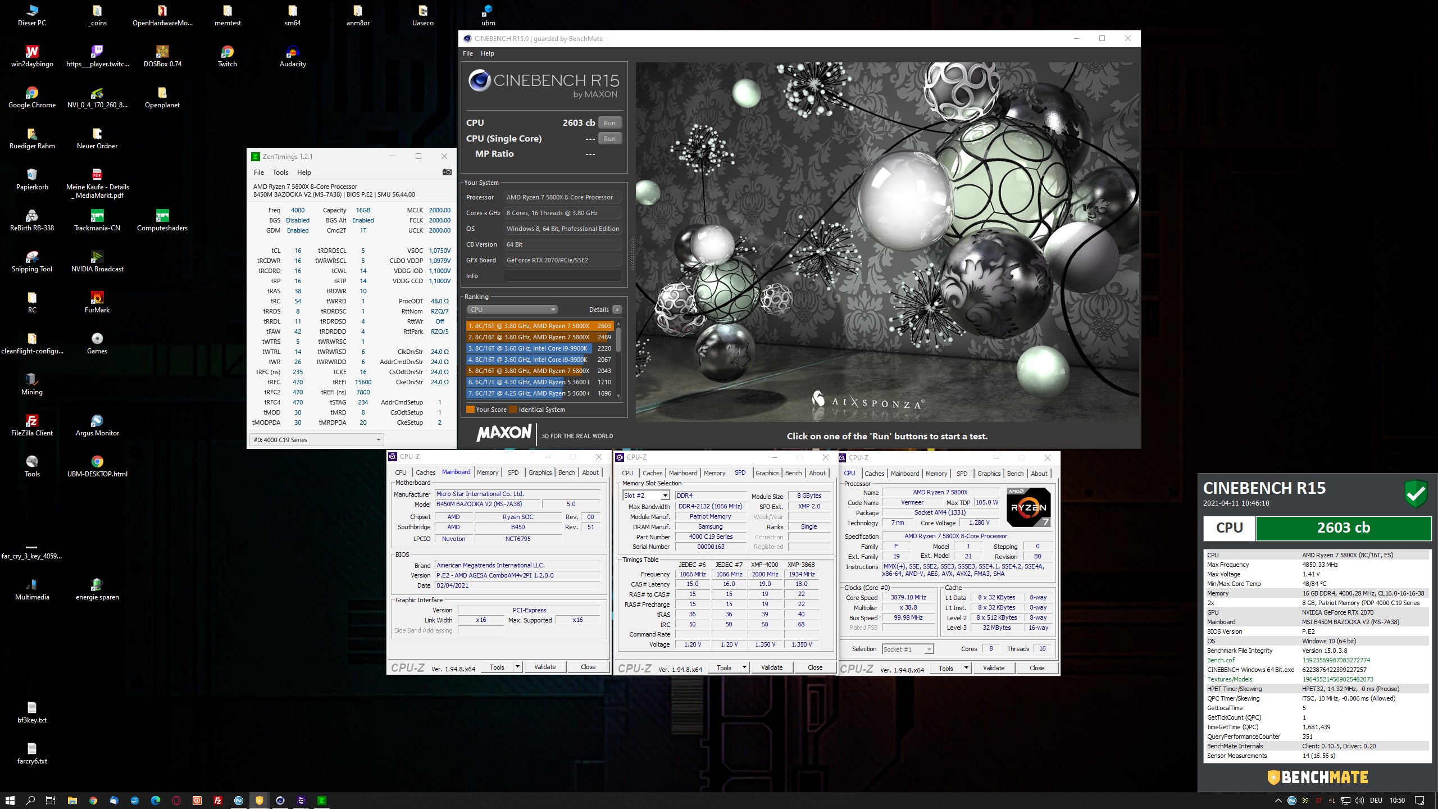Open File Explorer from the taskbar
The height and width of the screenshot is (809, 1438).
[x=72, y=801]
